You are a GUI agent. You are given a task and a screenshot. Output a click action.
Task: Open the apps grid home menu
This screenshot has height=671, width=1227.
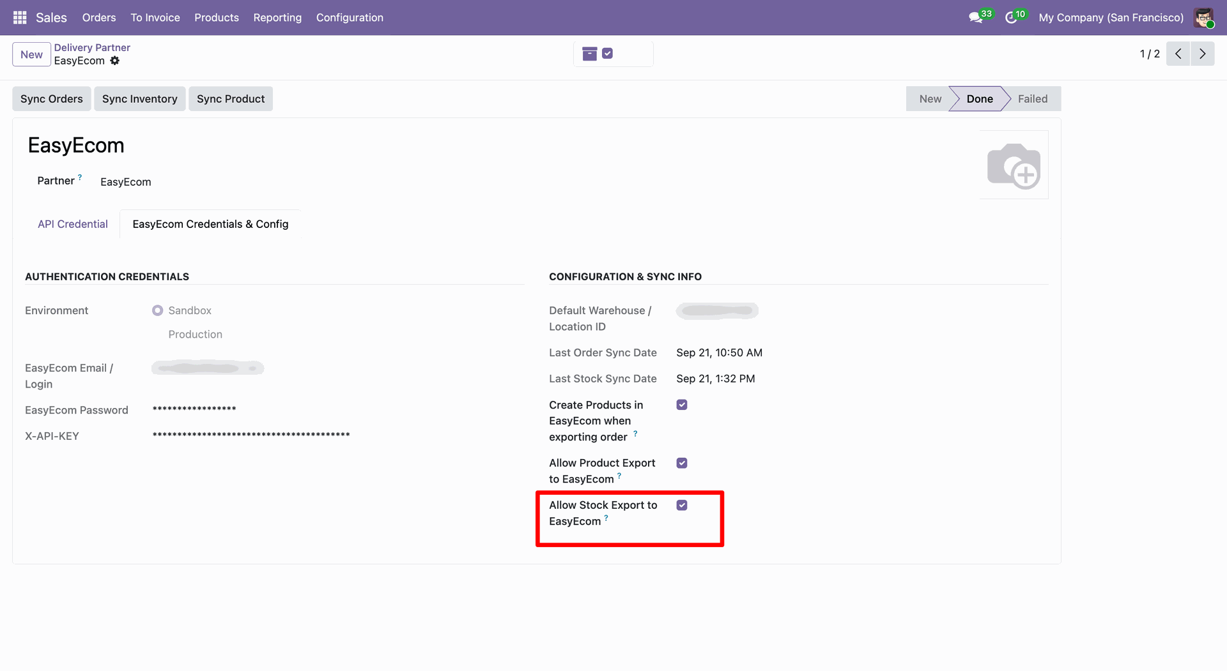[x=20, y=17]
